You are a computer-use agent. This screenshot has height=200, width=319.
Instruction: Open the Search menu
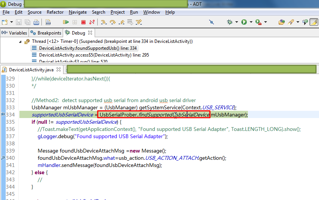pos(98,12)
